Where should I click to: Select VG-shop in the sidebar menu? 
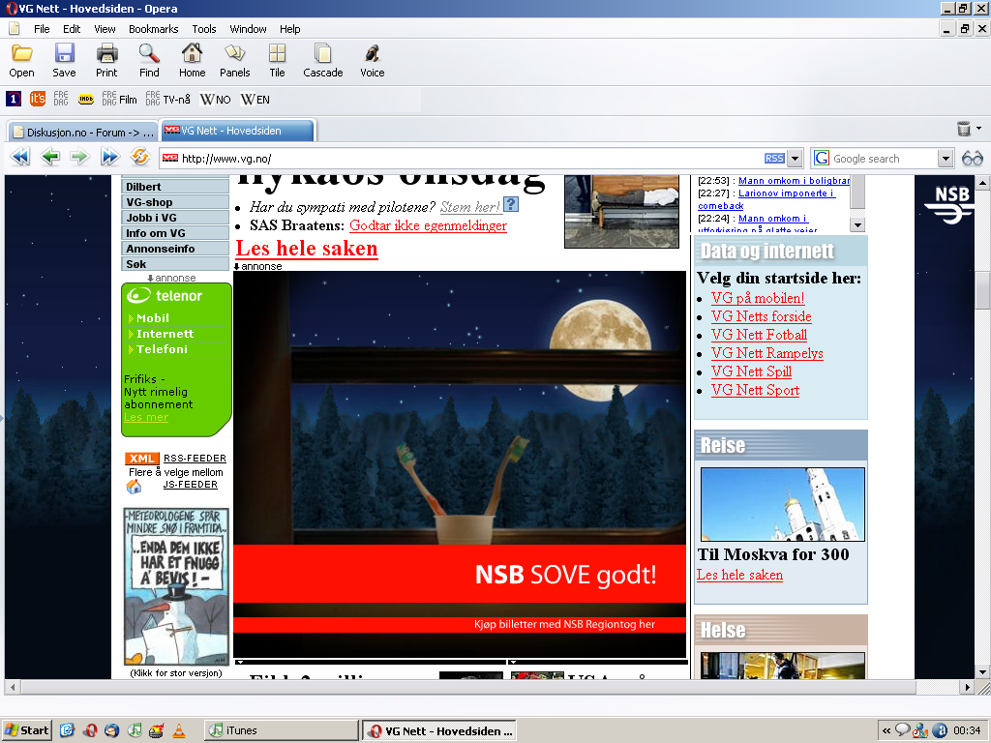point(175,202)
